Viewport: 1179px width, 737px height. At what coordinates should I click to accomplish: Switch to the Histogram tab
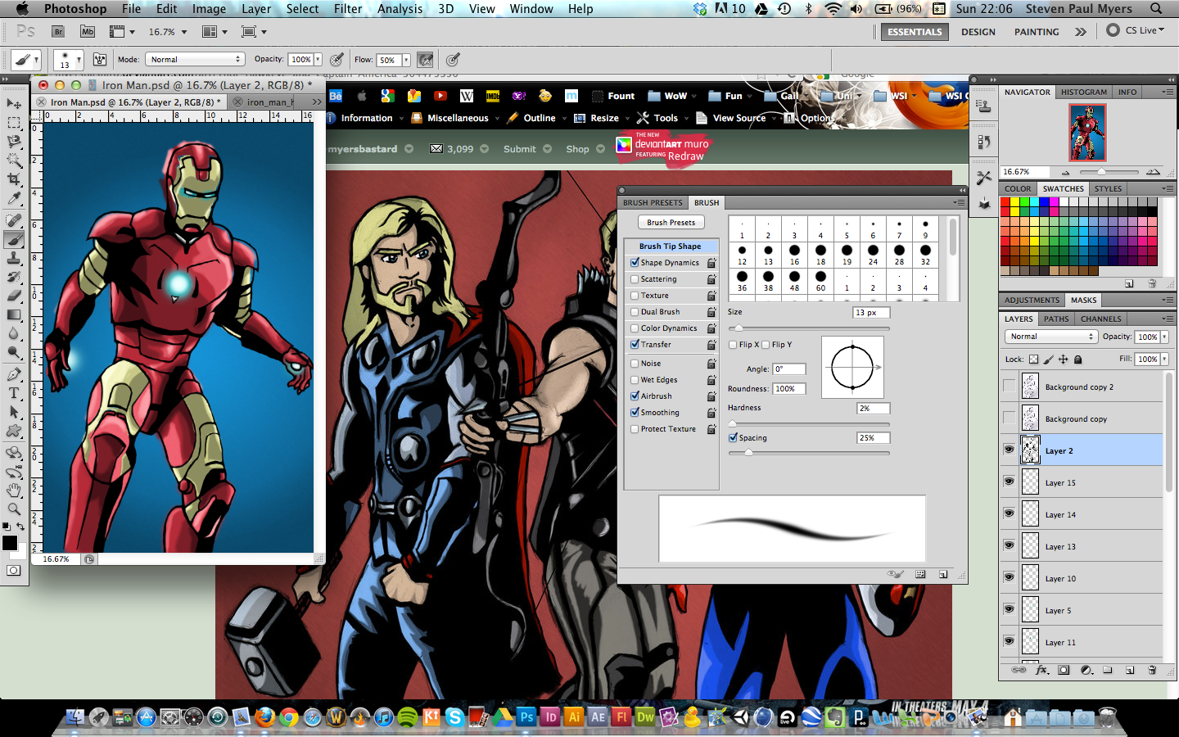click(x=1084, y=92)
